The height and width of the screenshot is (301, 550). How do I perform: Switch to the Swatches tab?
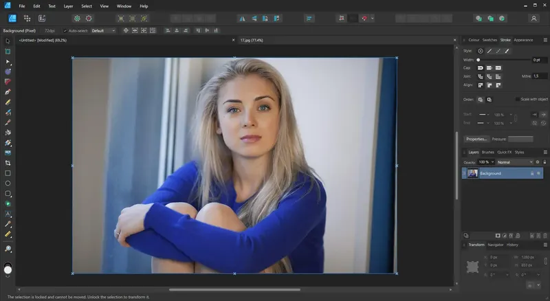tap(489, 40)
